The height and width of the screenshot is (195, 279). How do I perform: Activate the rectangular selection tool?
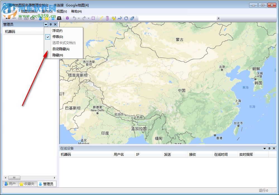(93, 18)
